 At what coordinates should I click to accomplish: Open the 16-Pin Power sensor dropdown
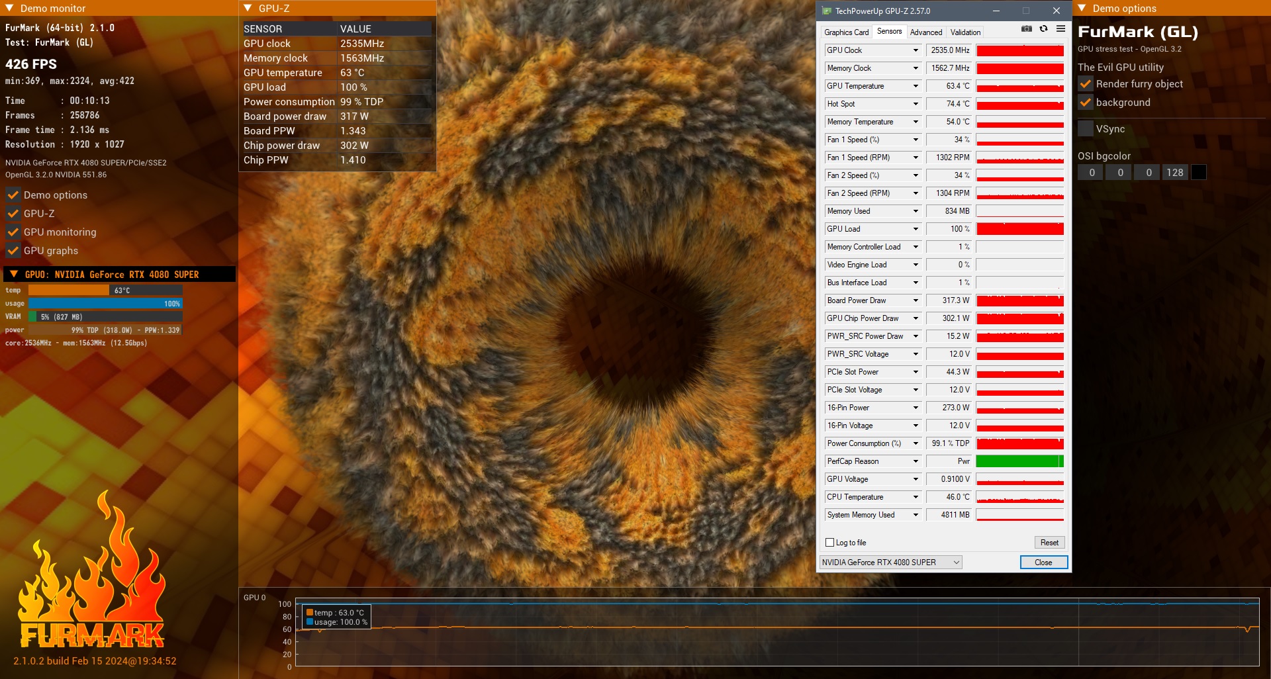(916, 408)
